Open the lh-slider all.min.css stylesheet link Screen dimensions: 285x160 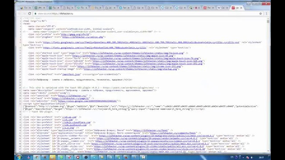[149, 146]
